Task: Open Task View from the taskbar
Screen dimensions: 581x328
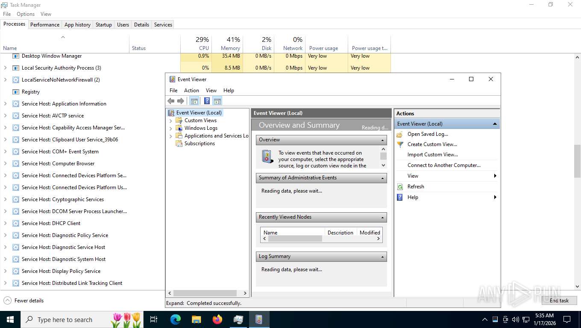Action: [154, 319]
